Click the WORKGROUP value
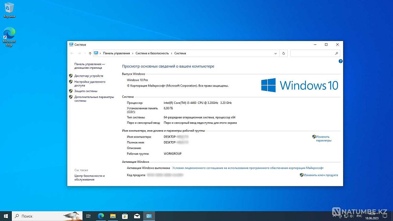 click(173, 153)
